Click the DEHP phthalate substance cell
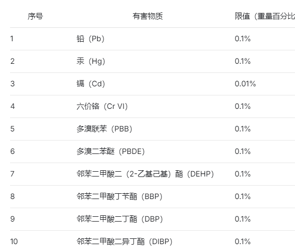The height and width of the screenshot is (247, 295). click(x=145, y=174)
